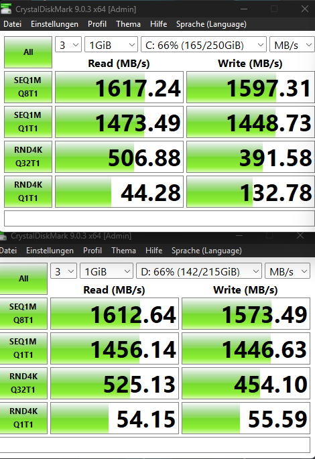Click the 1446.63 write result

coord(246,348)
